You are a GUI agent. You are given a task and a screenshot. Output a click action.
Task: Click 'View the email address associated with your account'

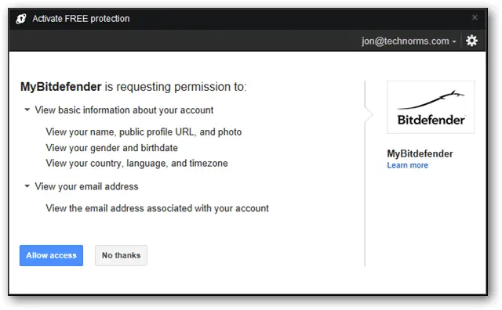click(x=157, y=208)
